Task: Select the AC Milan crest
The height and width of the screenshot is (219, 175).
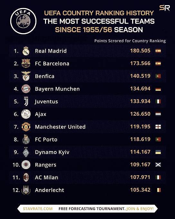Action: click(x=26, y=177)
